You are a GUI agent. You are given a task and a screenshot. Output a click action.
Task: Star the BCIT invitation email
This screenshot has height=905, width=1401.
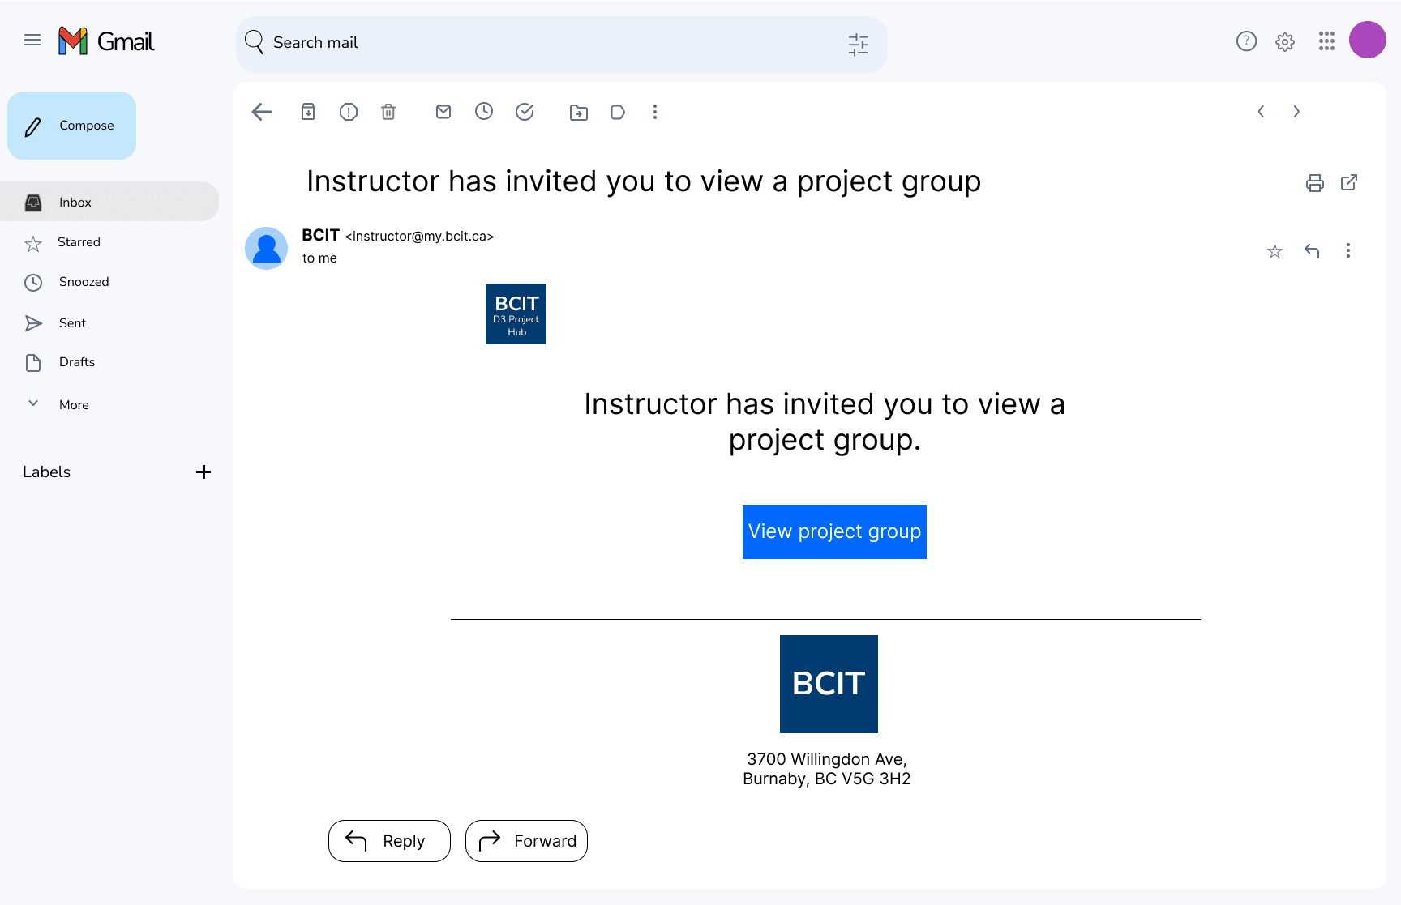[x=1275, y=251]
